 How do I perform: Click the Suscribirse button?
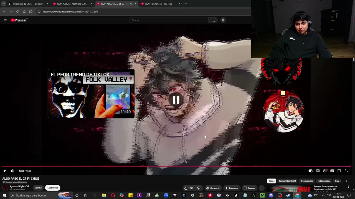[53, 188]
